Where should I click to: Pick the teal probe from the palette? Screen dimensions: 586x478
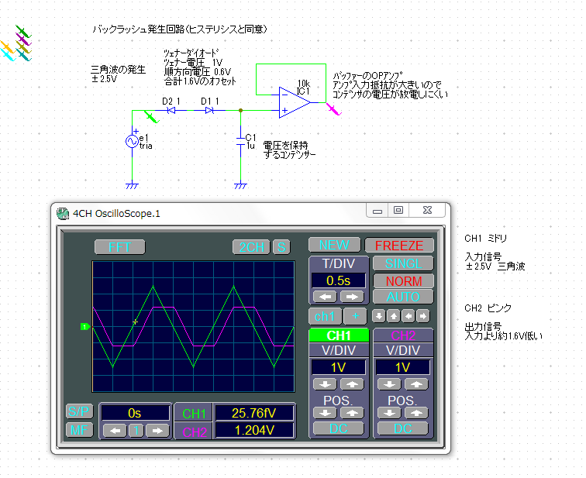pyautogui.click(x=22, y=54)
